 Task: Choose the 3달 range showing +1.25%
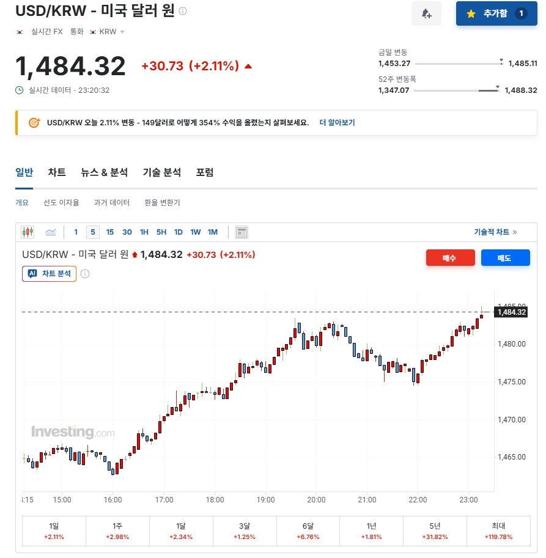pos(245,531)
